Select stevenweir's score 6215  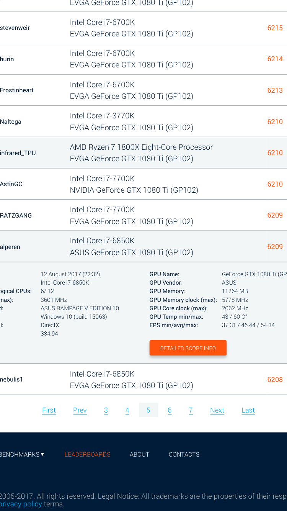[275, 28]
